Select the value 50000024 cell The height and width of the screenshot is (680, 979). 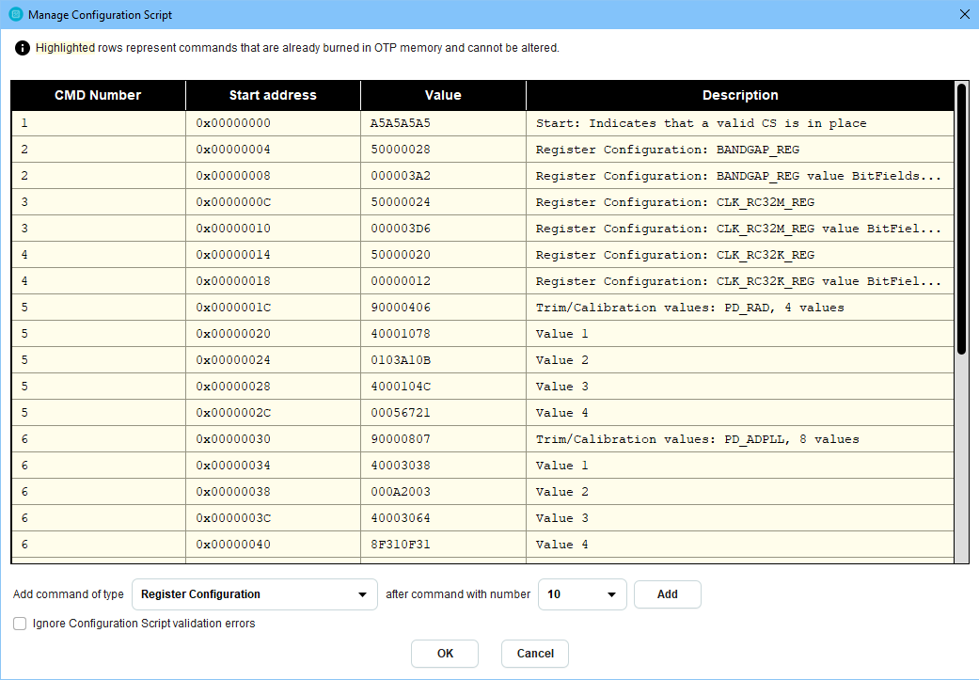[x=443, y=201]
